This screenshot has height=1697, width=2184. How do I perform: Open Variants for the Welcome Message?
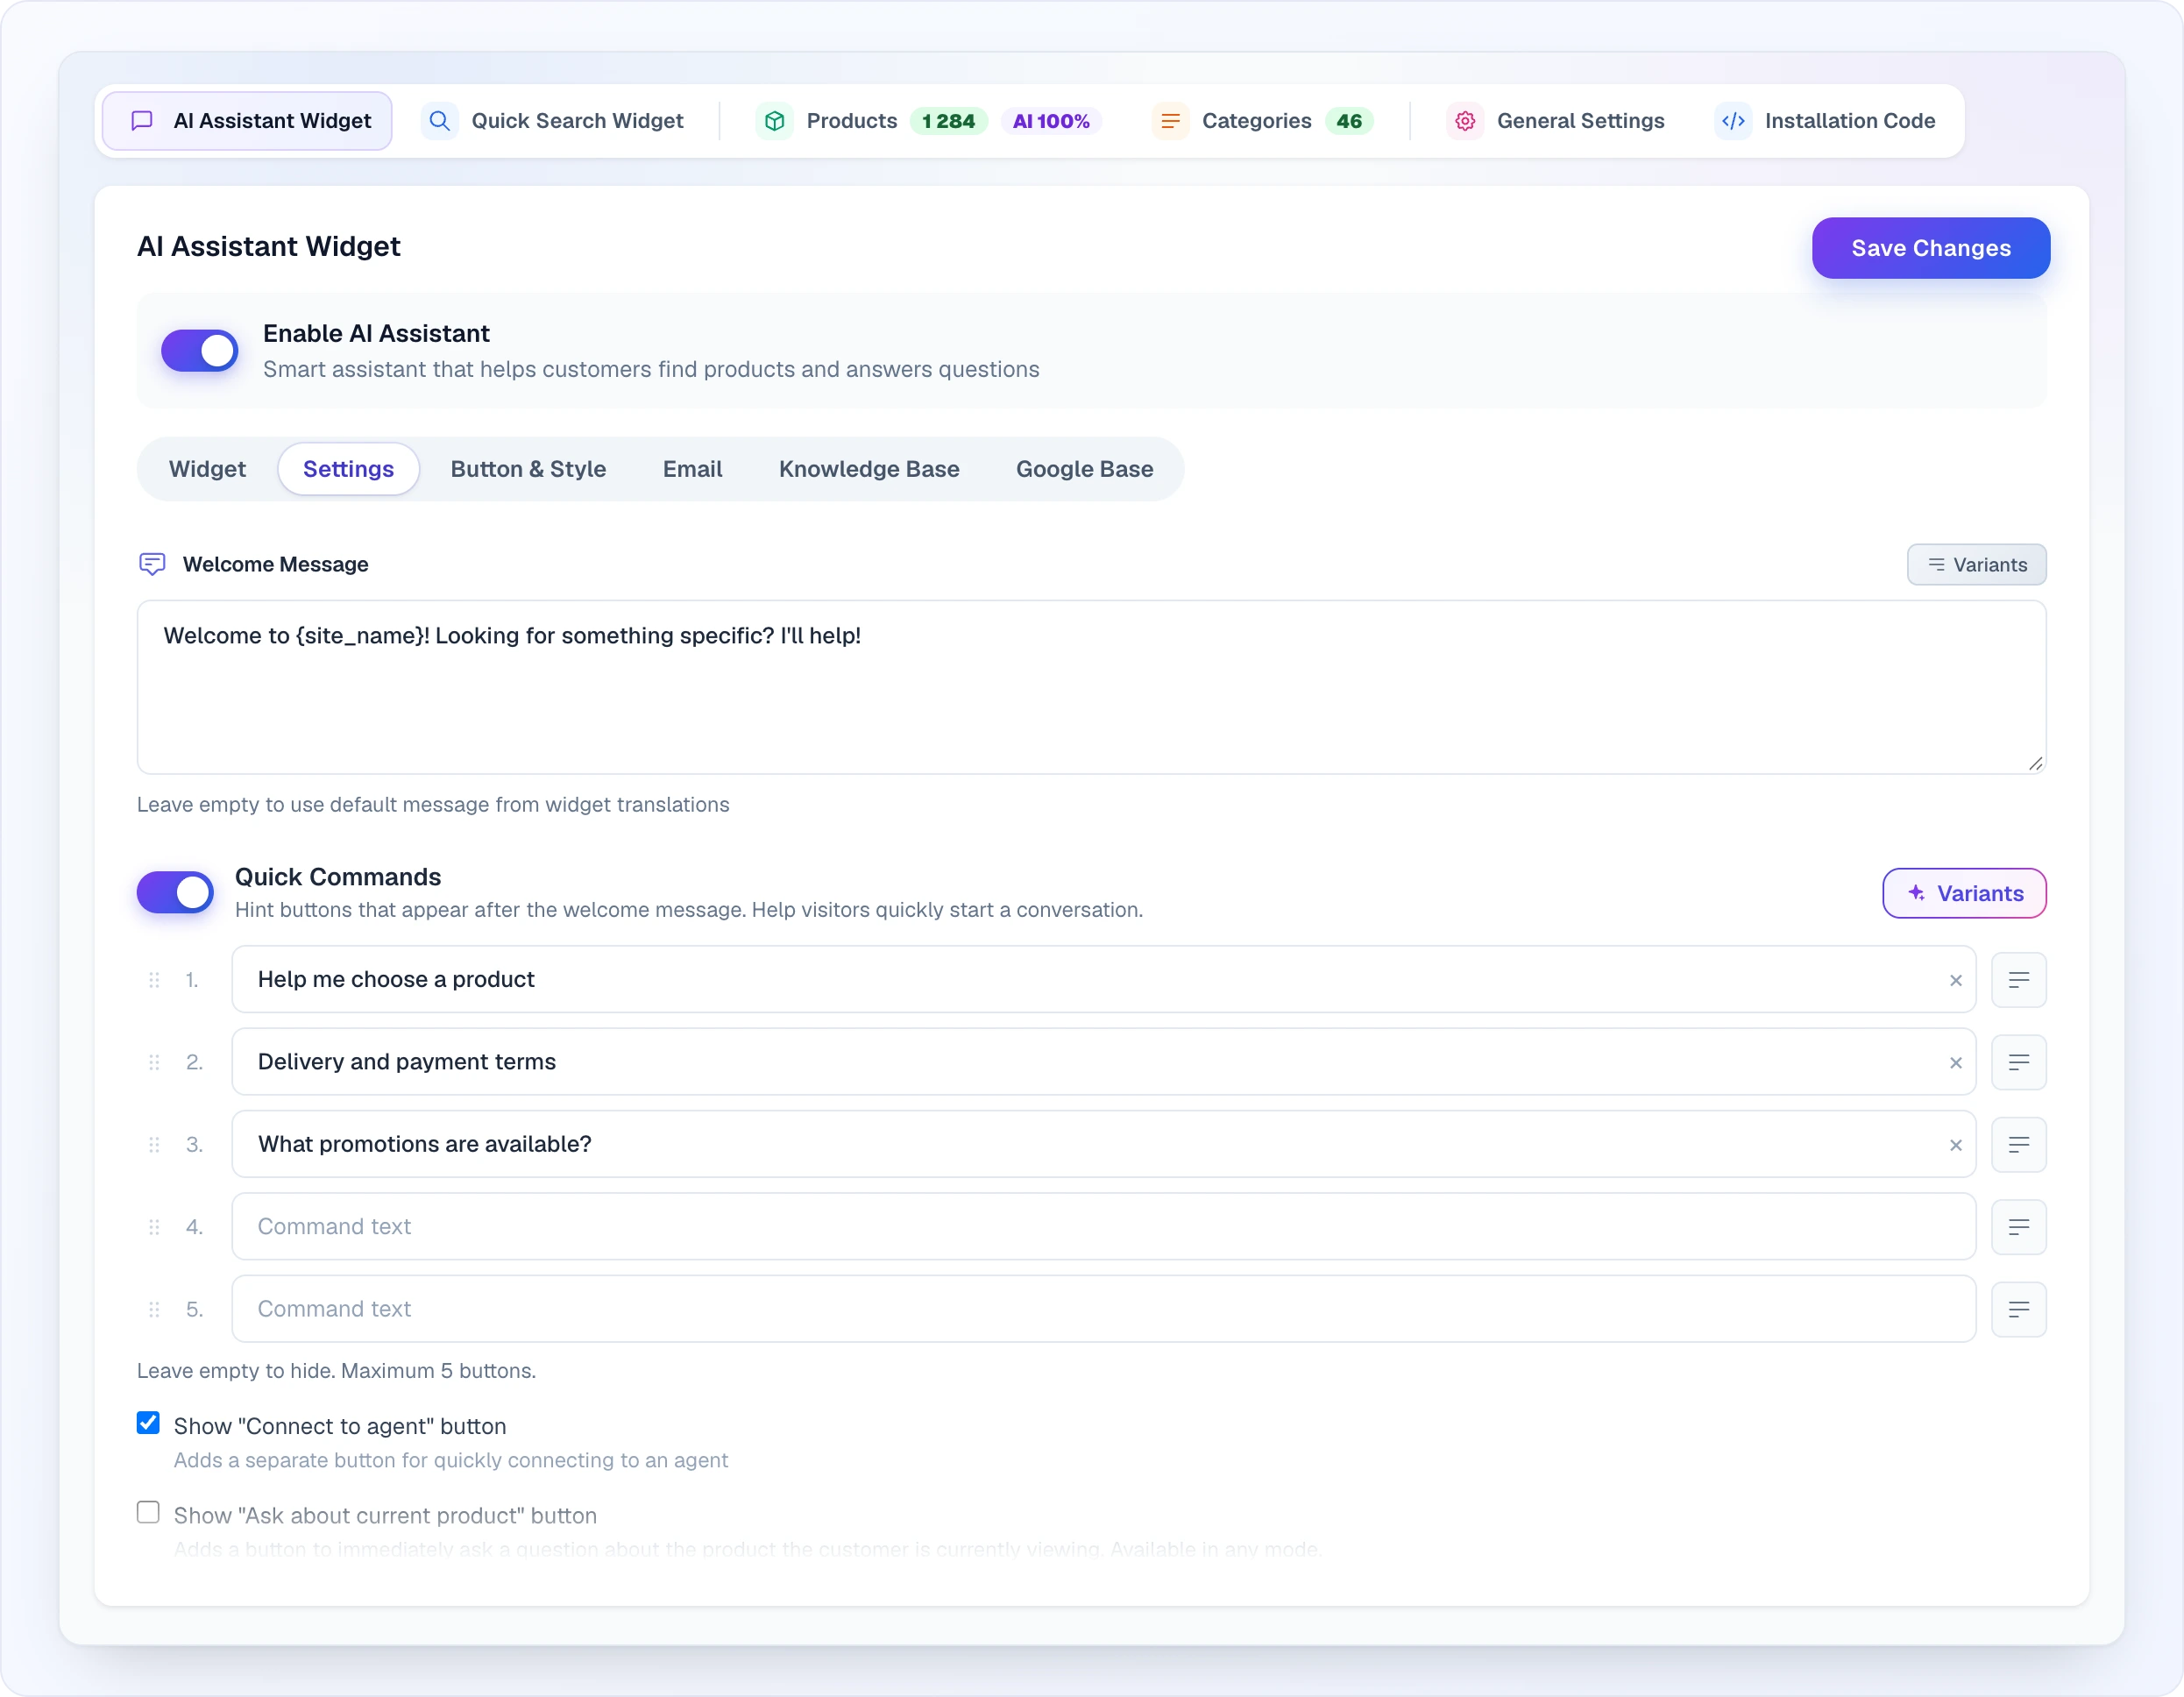pyautogui.click(x=1976, y=565)
